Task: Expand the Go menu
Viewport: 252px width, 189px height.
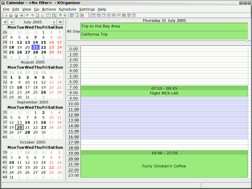Action: click(37, 9)
